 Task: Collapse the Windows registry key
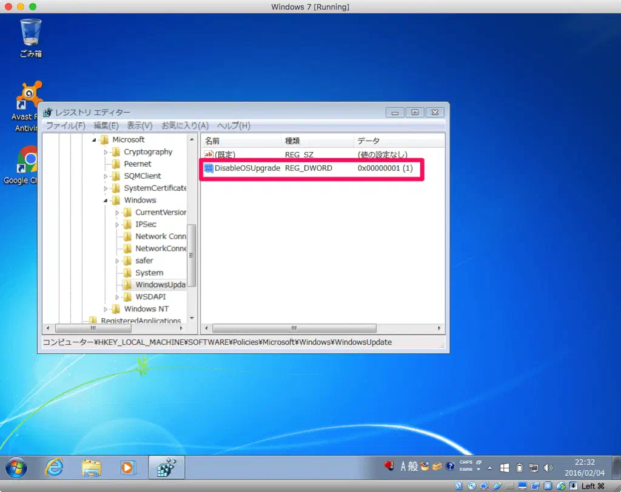pos(106,201)
